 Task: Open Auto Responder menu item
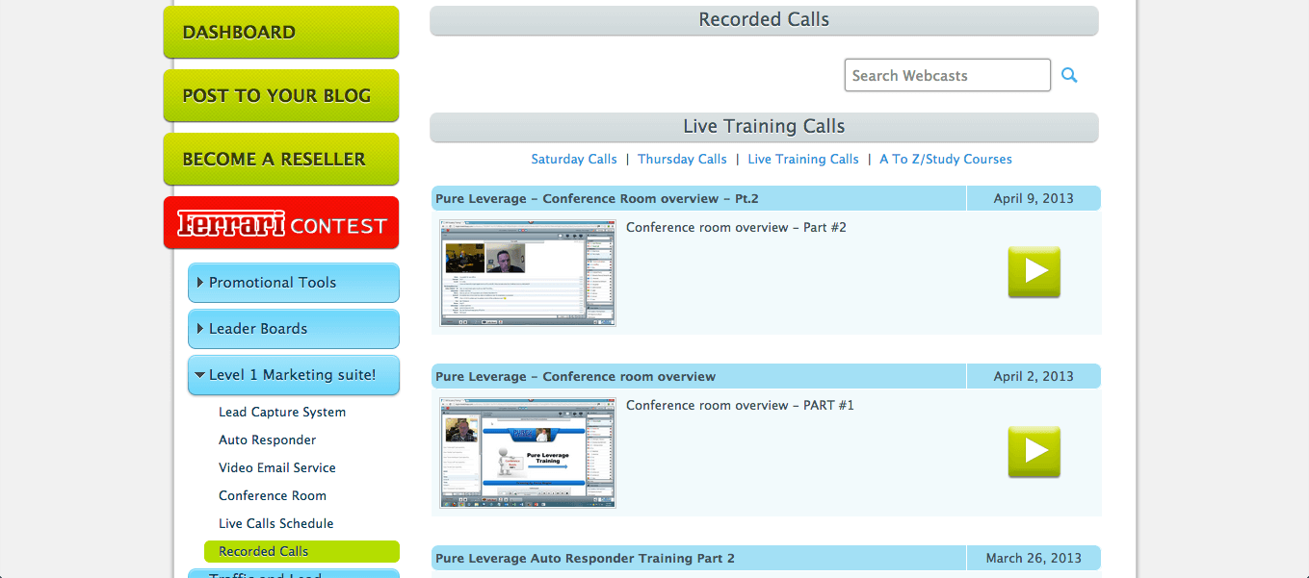[268, 440]
